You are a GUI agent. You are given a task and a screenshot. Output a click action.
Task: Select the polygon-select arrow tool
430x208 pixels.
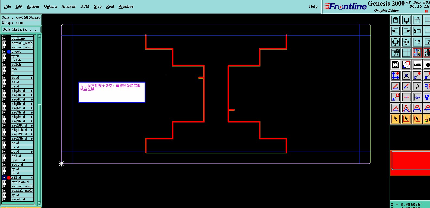(x=417, y=119)
